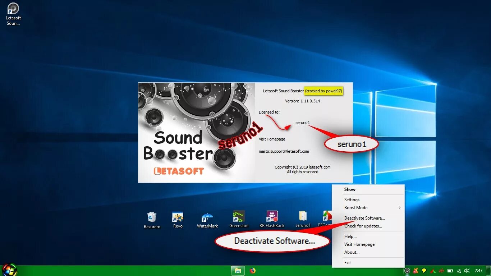
Task: Choose Help... in the tray menu
Action: (x=368, y=236)
